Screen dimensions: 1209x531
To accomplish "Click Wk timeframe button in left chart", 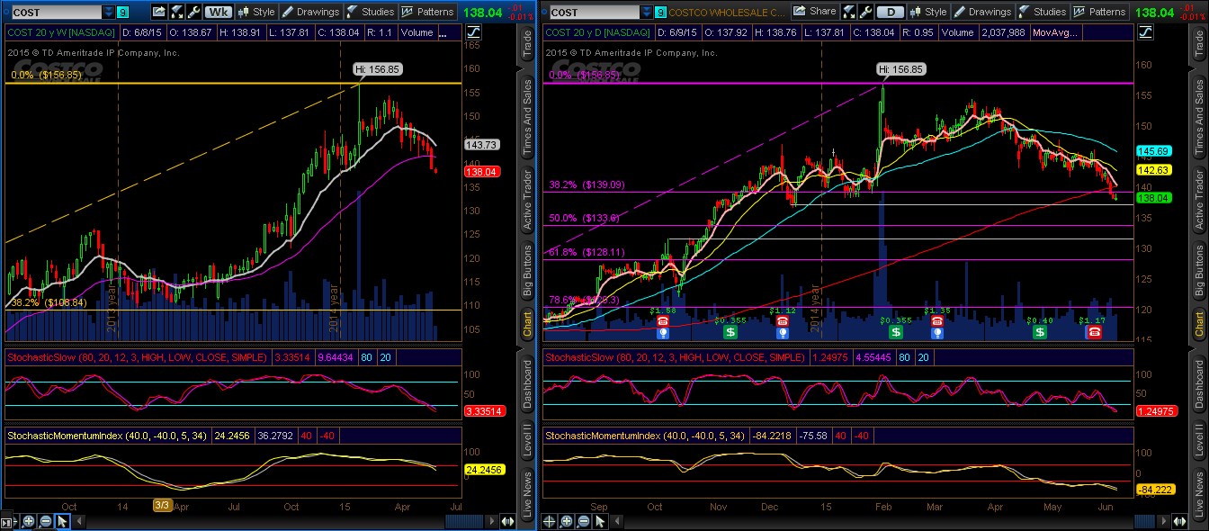I will point(219,12).
